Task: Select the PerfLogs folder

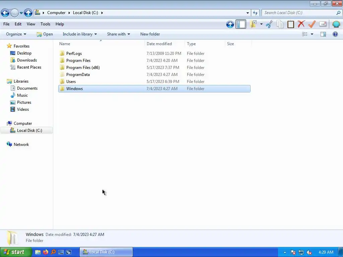Action: pos(154,54)
